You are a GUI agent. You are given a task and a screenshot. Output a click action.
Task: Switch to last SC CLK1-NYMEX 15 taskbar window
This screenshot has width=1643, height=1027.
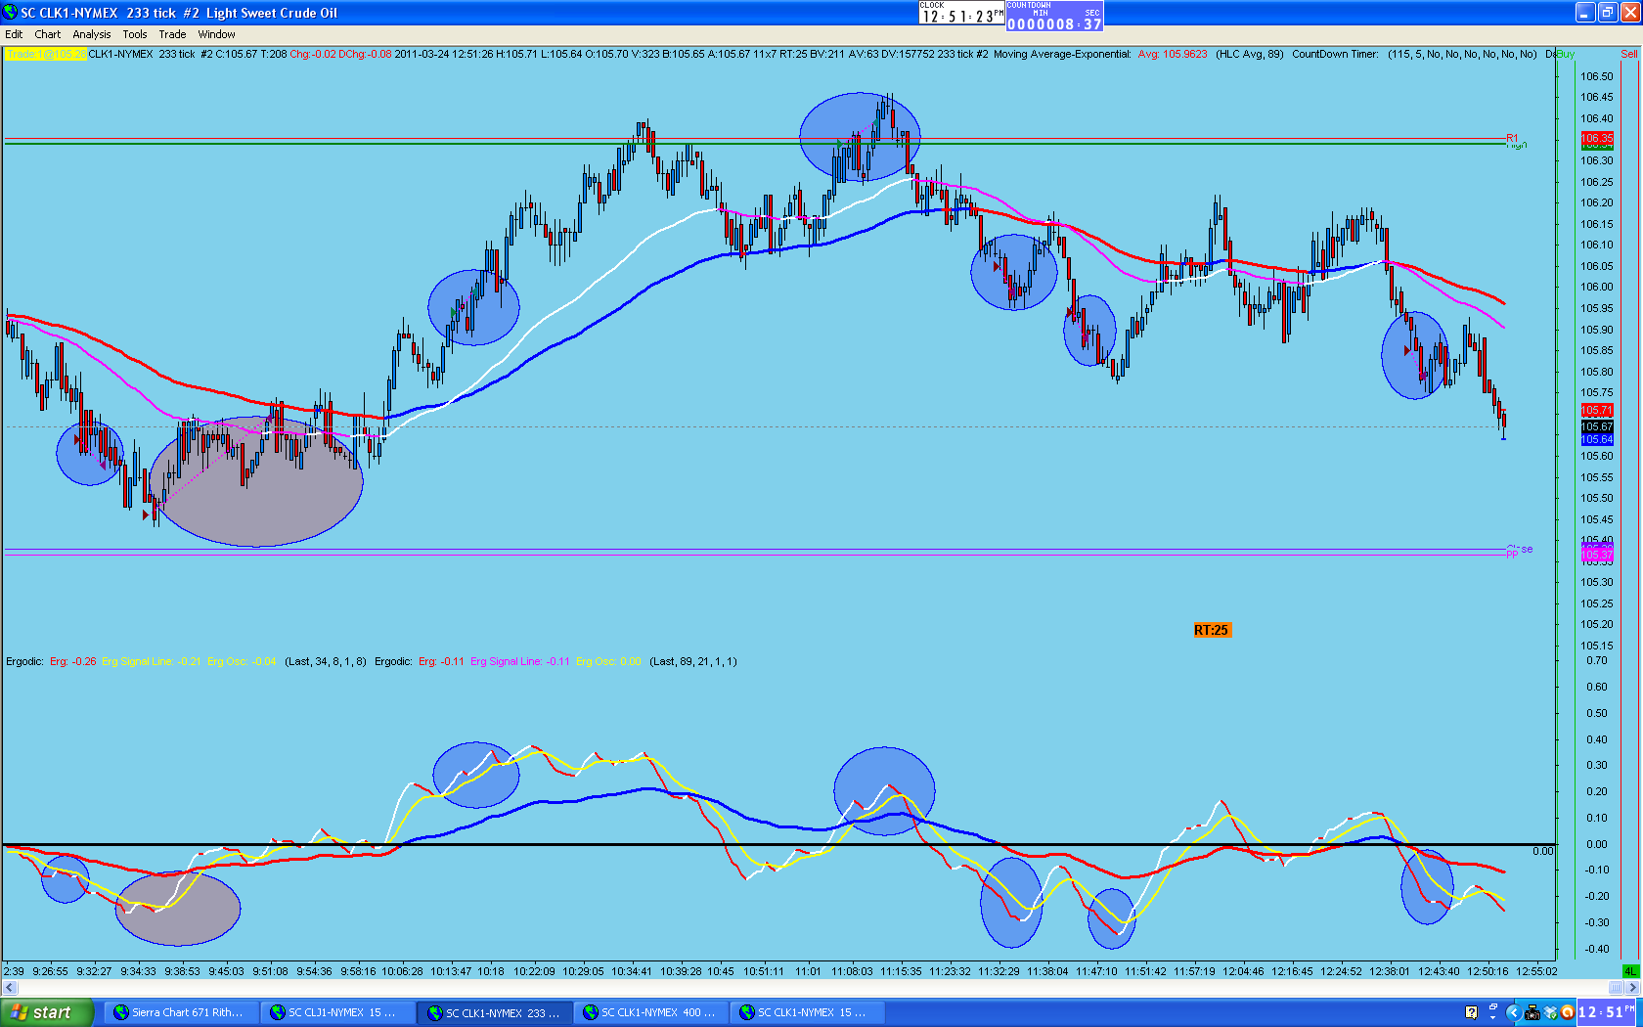[807, 1012]
